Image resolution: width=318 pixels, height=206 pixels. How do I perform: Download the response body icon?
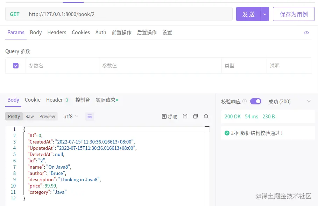coord(185,116)
